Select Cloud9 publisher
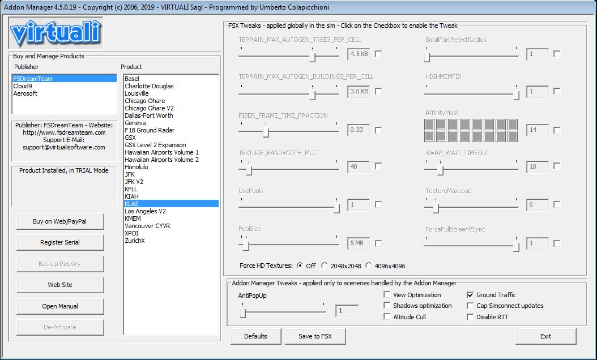 (65, 86)
